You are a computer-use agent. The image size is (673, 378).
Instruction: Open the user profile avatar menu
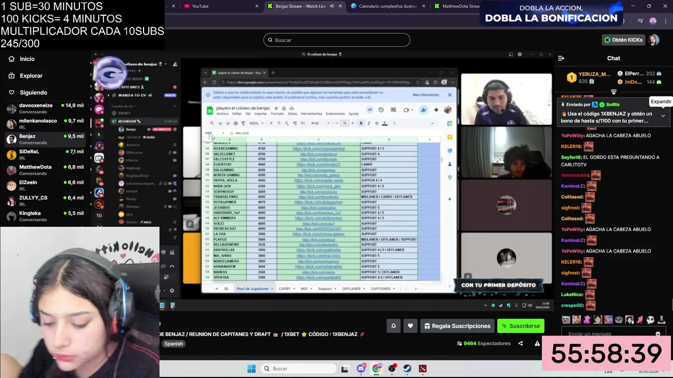click(654, 40)
